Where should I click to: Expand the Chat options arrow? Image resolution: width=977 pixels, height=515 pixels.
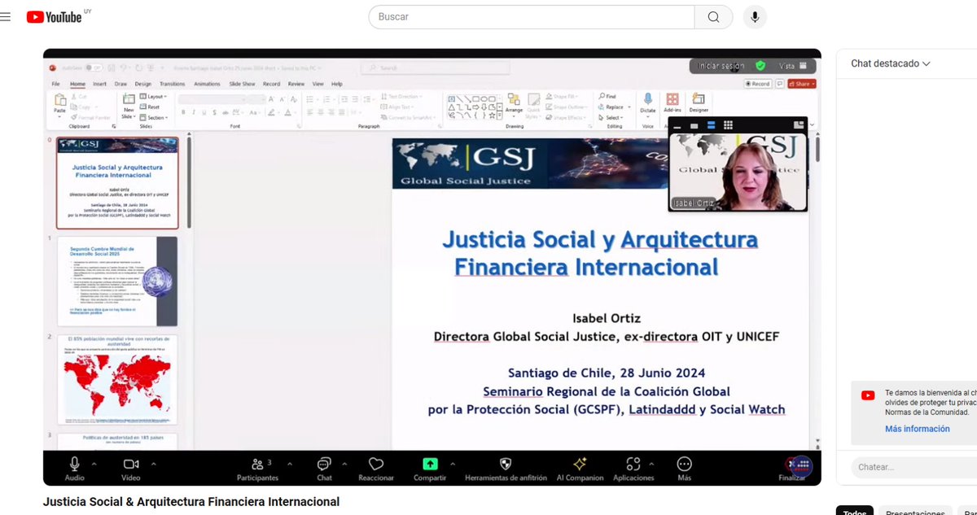(x=344, y=463)
